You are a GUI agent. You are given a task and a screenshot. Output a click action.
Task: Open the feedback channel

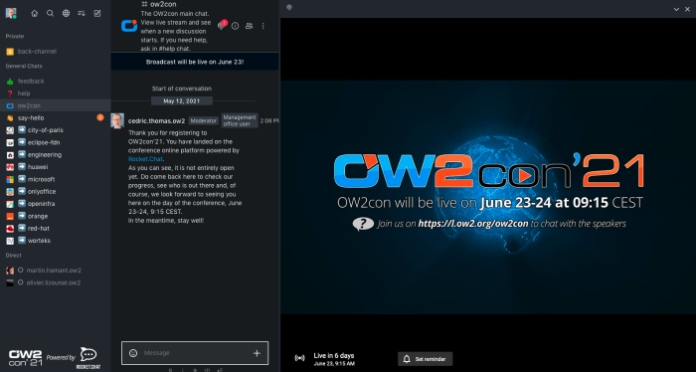[x=55, y=82]
